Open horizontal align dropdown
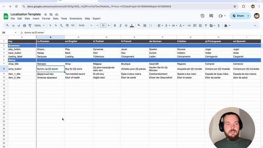Viewport: 263px width, 148px height. click(x=160, y=25)
